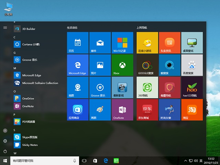Image resolution: width=220 pixels, height=165 pixels.
Task: Click the Task View taskbar button
Action: pyautogui.click(x=84, y=161)
